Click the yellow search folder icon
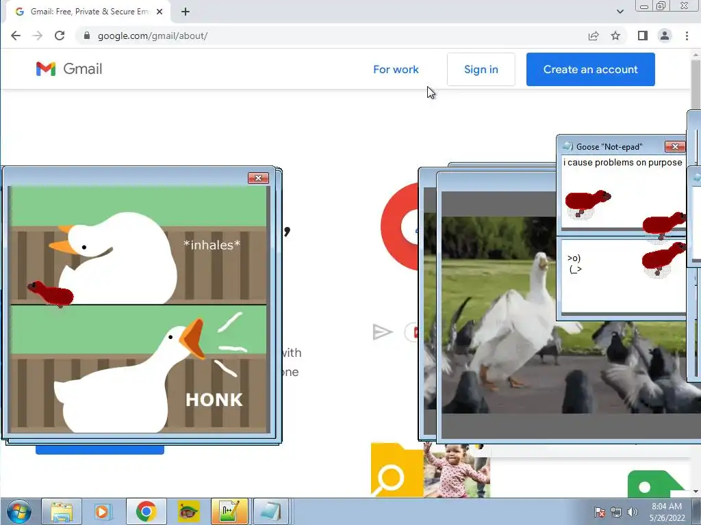The image size is (701, 525). coord(397,470)
